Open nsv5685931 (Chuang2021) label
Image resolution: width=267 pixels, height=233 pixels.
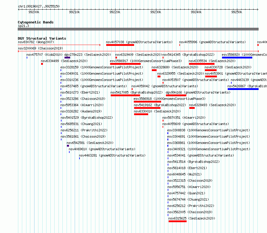point(81,124)
